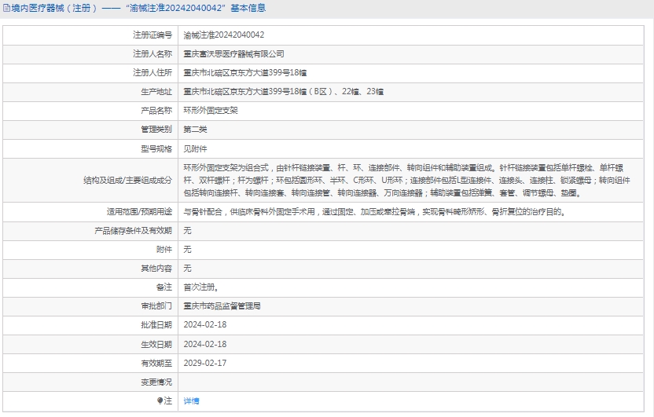Click the 注册证编号 row label
Image resolution: width=654 pixels, height=417 pixels.
tap(152, 35)
